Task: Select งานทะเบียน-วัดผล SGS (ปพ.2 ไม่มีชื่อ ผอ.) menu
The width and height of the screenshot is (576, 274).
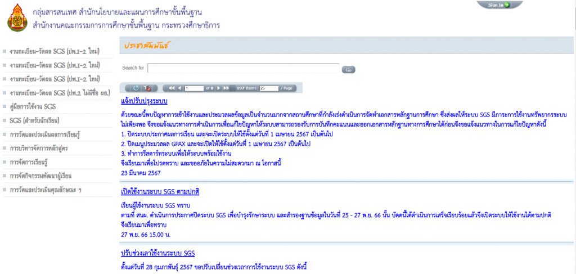Action: coord(59,92)
